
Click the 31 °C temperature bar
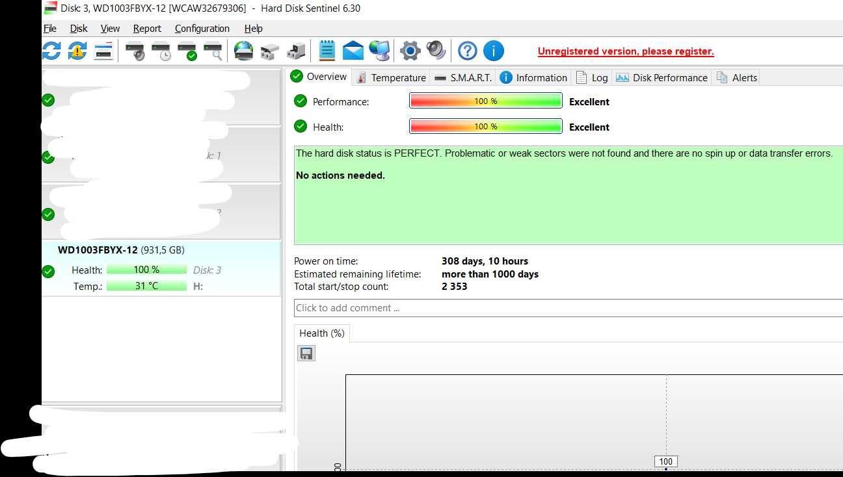click(146, 285)
